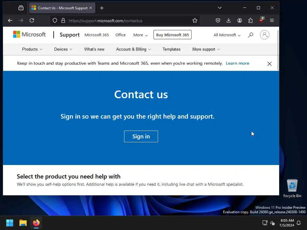The height and width of the screenshot is (230, 307).
Task: Open the Downloads arrow icon
Action: [228, 20]
